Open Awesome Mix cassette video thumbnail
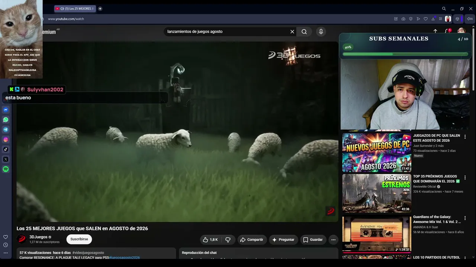 pos(377,234)
